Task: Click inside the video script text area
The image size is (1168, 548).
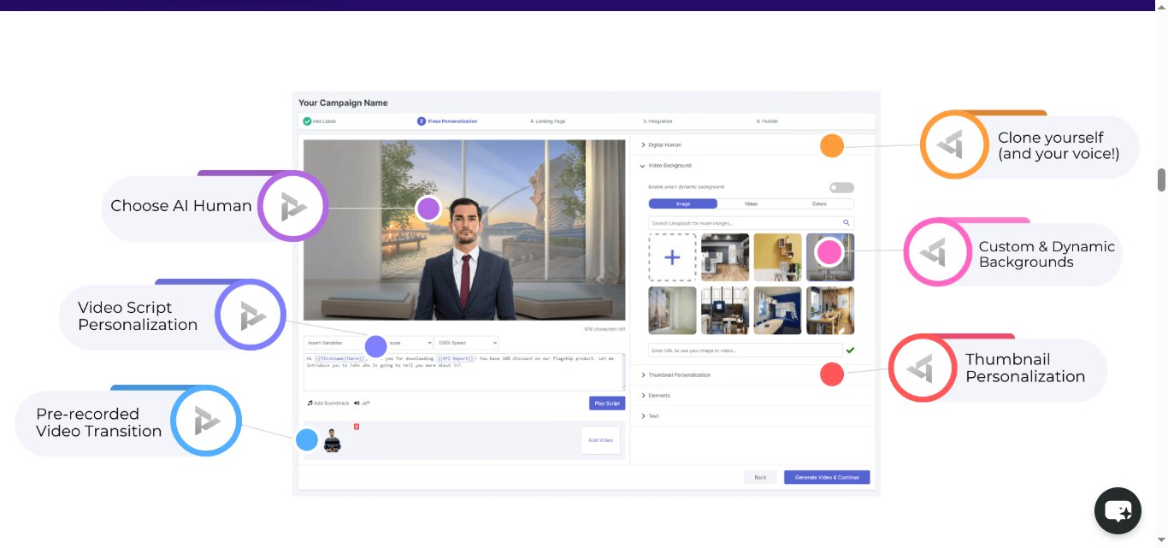Action: pyautogui.click(x=464, y=372)
